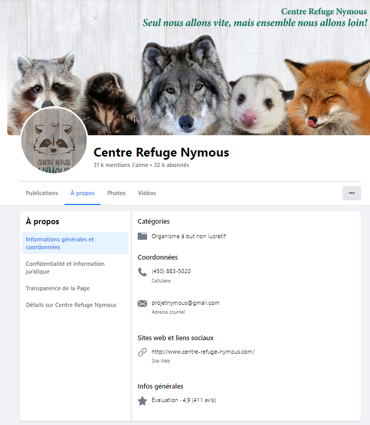Open the three-dots more options button
This screenshot has width=370, height=425.
pos(351,193)
